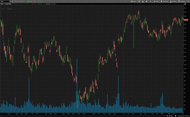Open the Style dropdown menu
This screenshot has width=190, height=117.
(x=156, y=1)
